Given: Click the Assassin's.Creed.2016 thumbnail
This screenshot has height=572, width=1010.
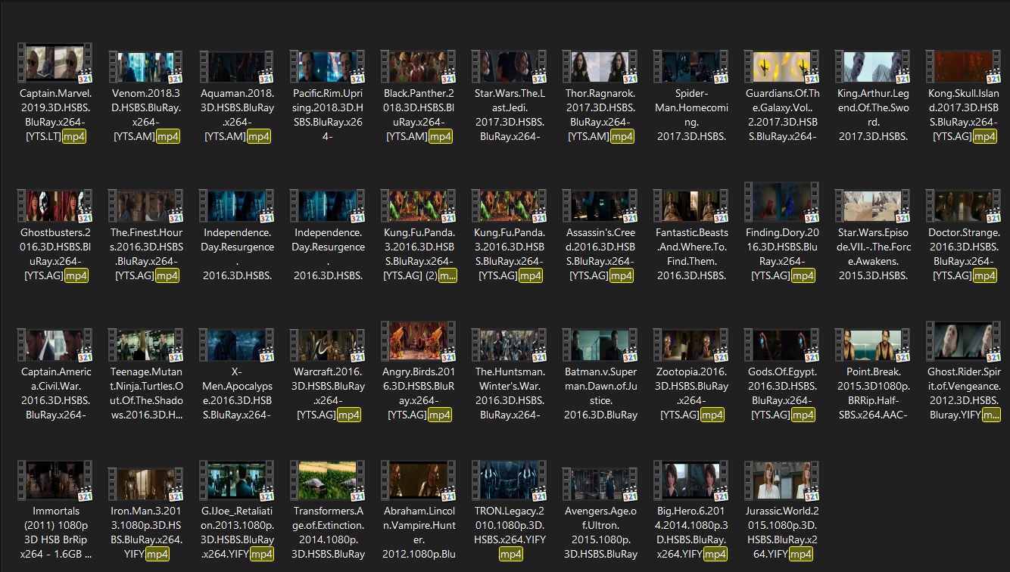Looking at the screenshot, I should pos(600,206).
